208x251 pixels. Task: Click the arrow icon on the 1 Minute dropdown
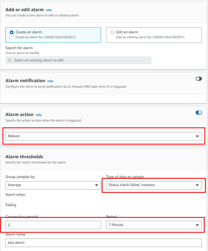tap(198, 225)
